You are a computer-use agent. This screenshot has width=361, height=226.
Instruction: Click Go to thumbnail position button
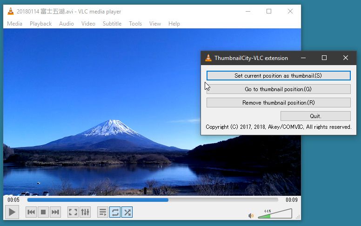[278, 89]
